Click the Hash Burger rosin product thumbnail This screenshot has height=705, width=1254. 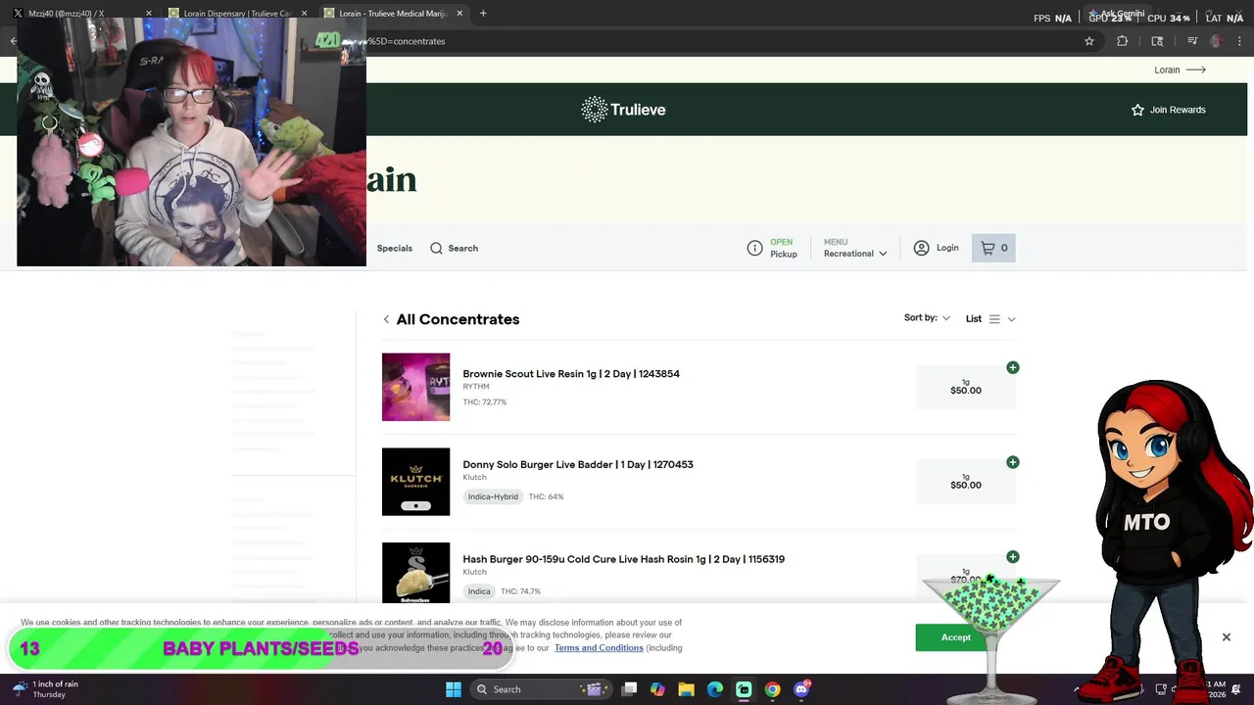[x=415, y=573]
